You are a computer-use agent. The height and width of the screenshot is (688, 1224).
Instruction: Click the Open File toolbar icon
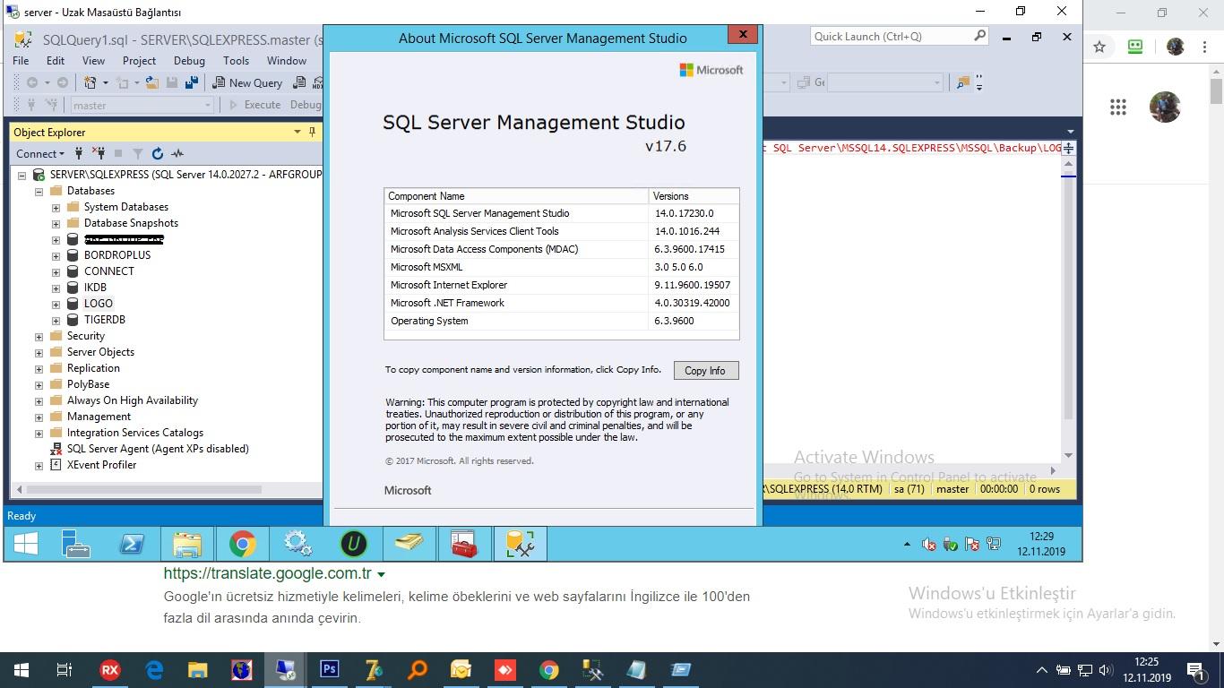point(152,82)
